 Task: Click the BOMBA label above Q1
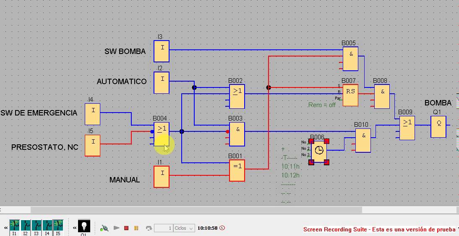point(438,103)
